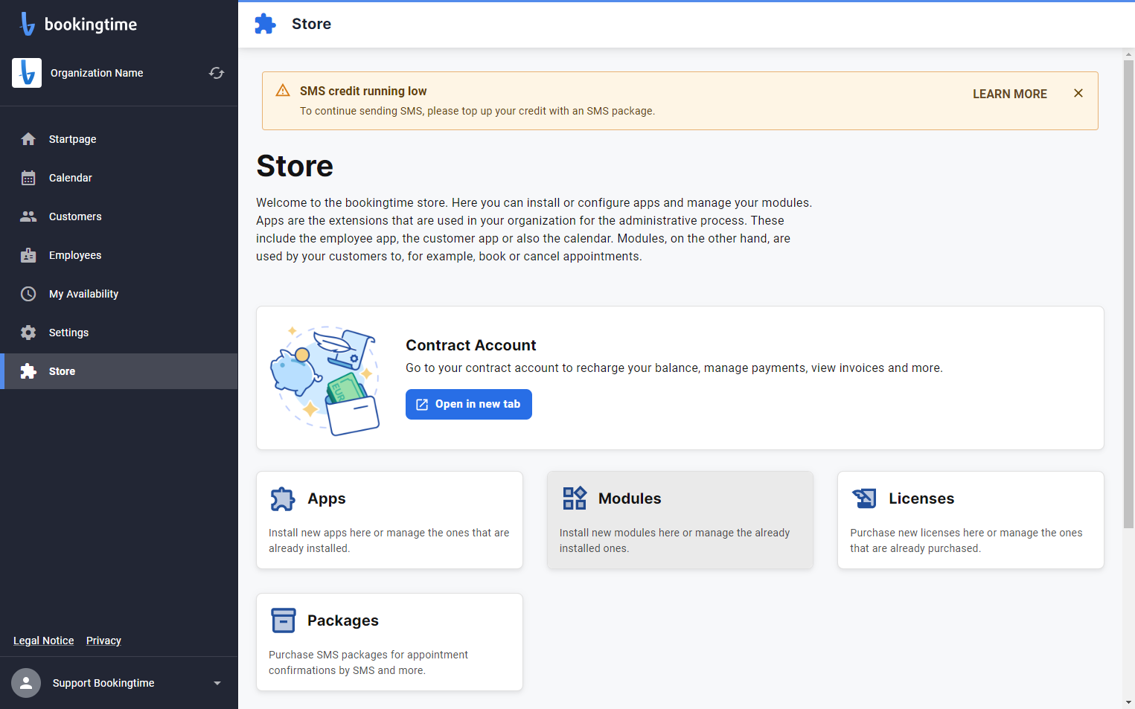Click the Organization Name label
The width and height of the screenshot is (1135, 709).
pos(97,73)
